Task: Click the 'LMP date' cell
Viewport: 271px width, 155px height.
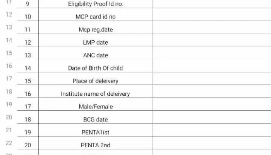Action: 96,40
